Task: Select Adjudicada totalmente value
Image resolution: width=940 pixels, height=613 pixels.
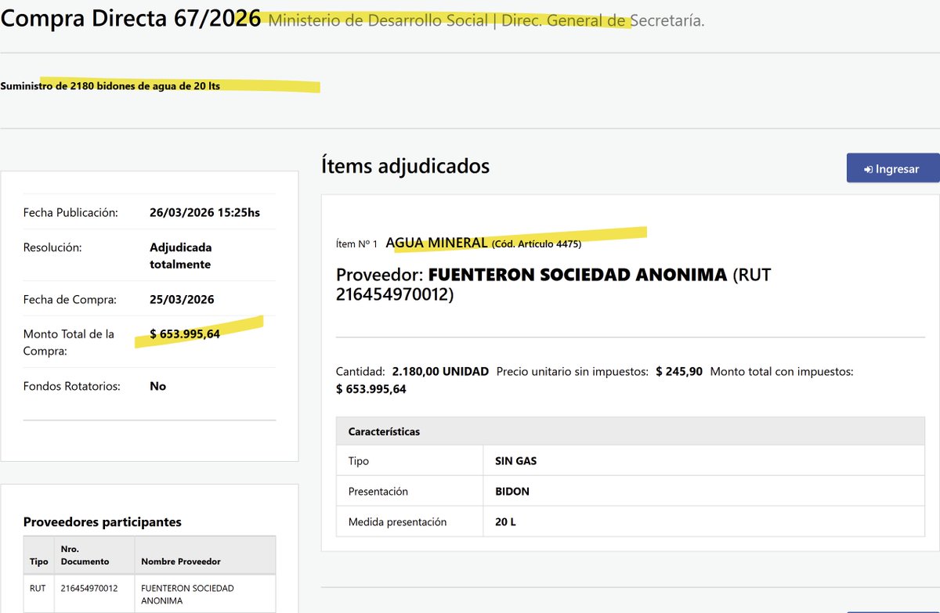Action: pos(181,256)
